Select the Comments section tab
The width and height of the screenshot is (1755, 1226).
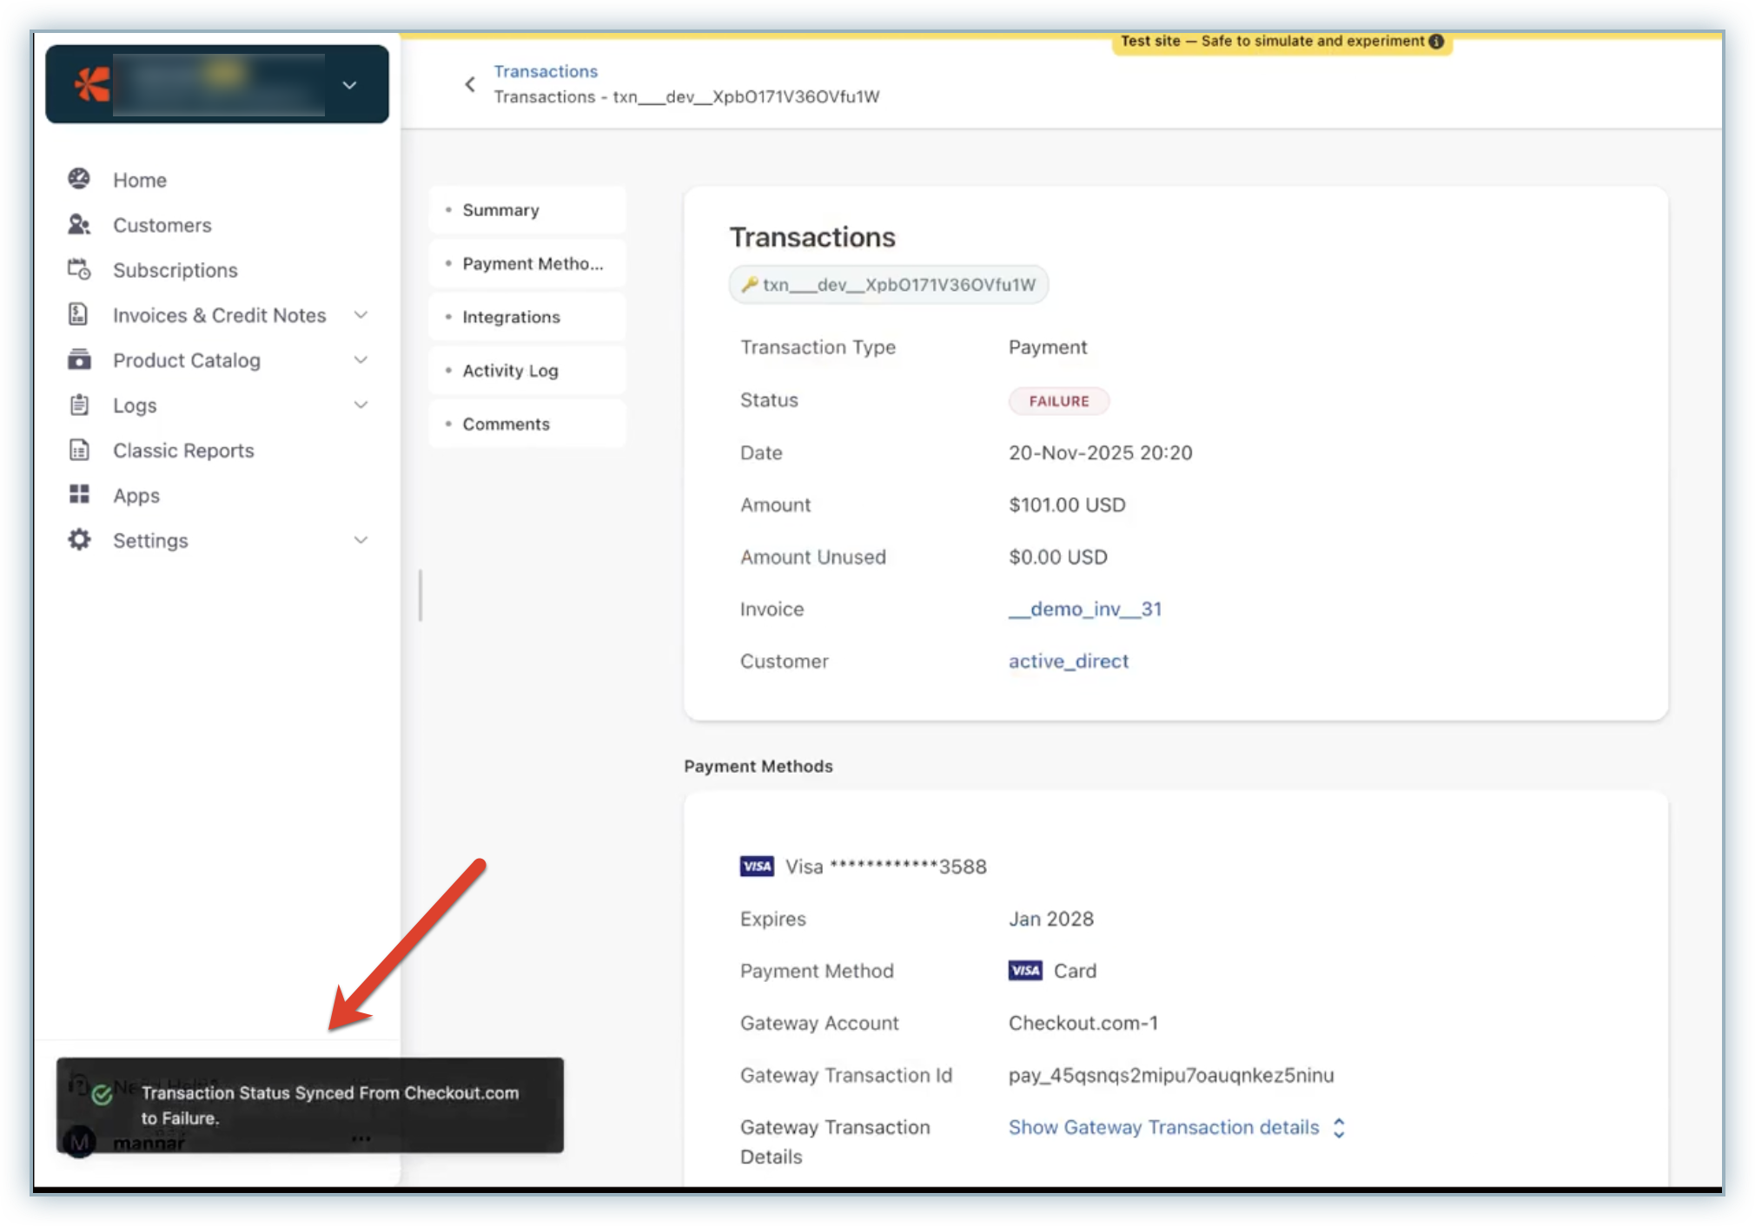[x=506, y=424]
